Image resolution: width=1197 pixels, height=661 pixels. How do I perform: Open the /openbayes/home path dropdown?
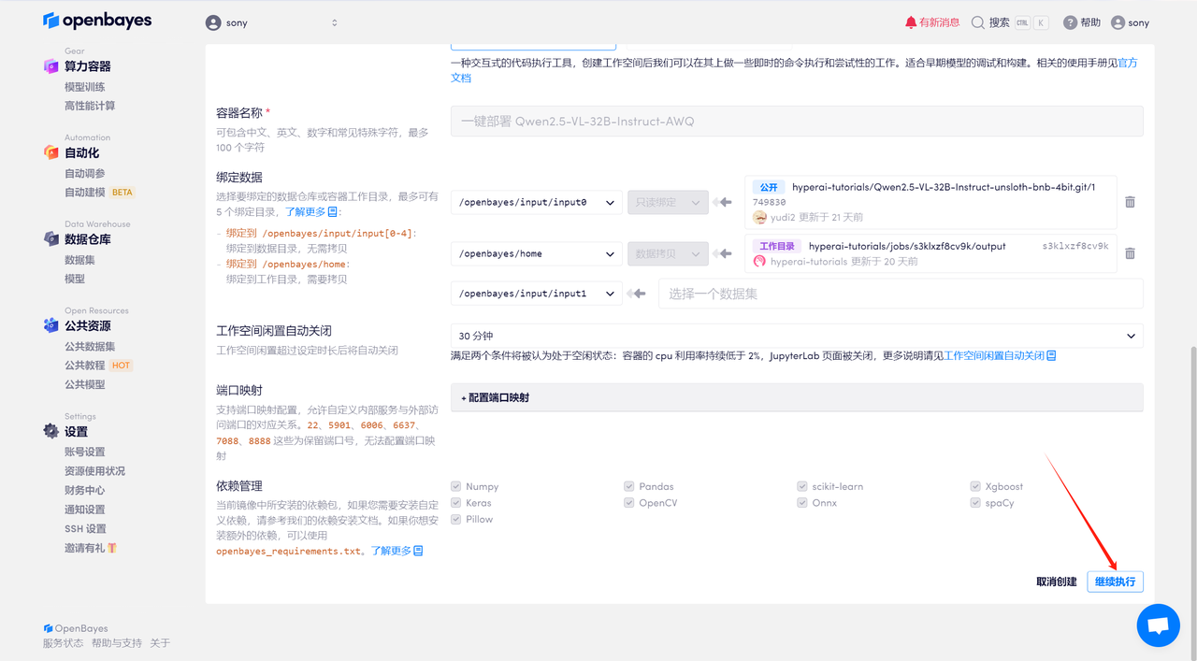[537, 253]
